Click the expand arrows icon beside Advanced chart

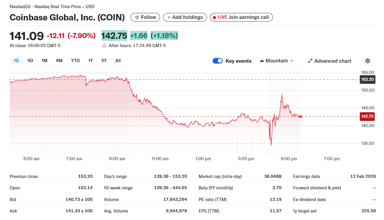pyautogui.click(x=310, y=61)
